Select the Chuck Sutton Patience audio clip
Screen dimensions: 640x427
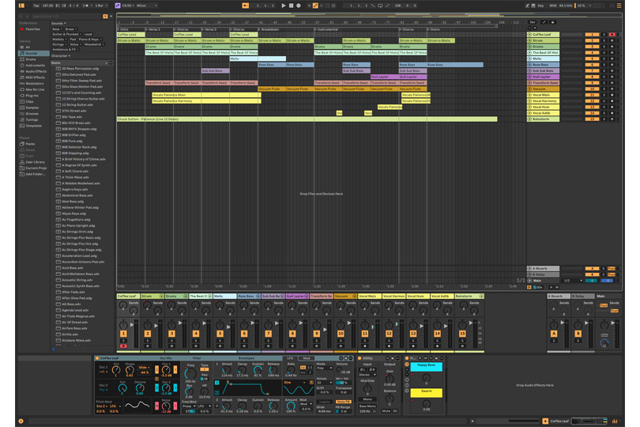307,119
